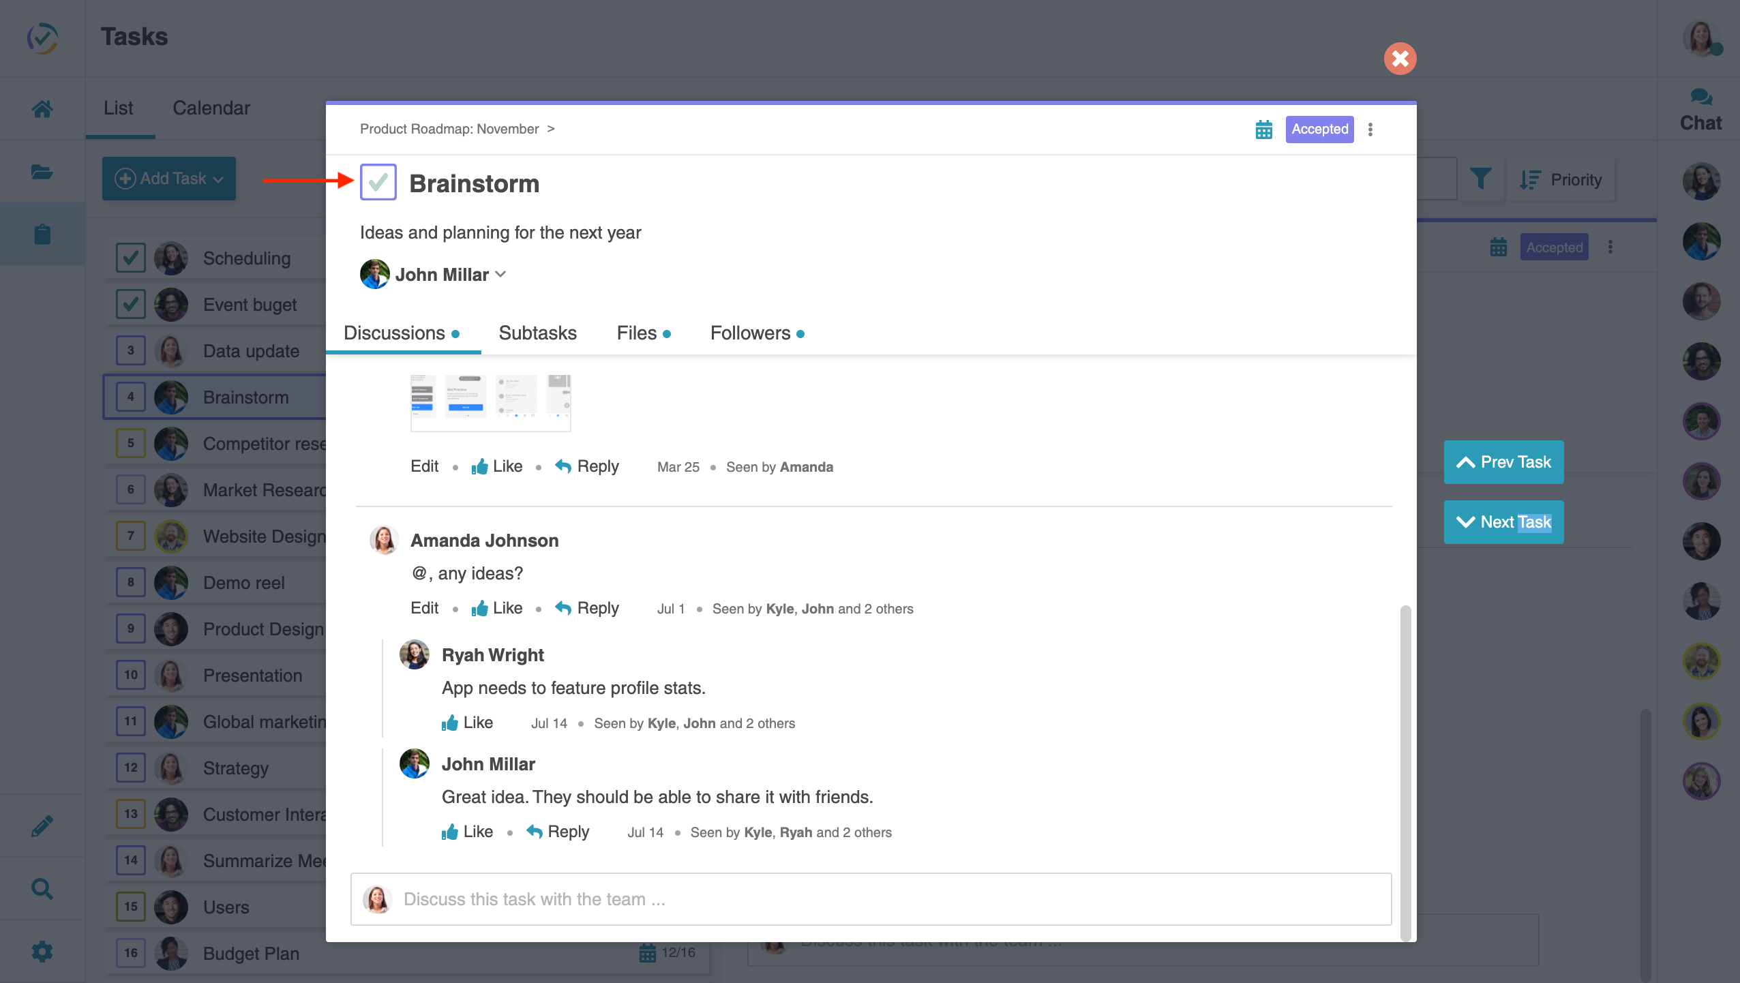Open the settings gear in sidebar
Viewport: 1740px width, 983px height.
point(42,951)
